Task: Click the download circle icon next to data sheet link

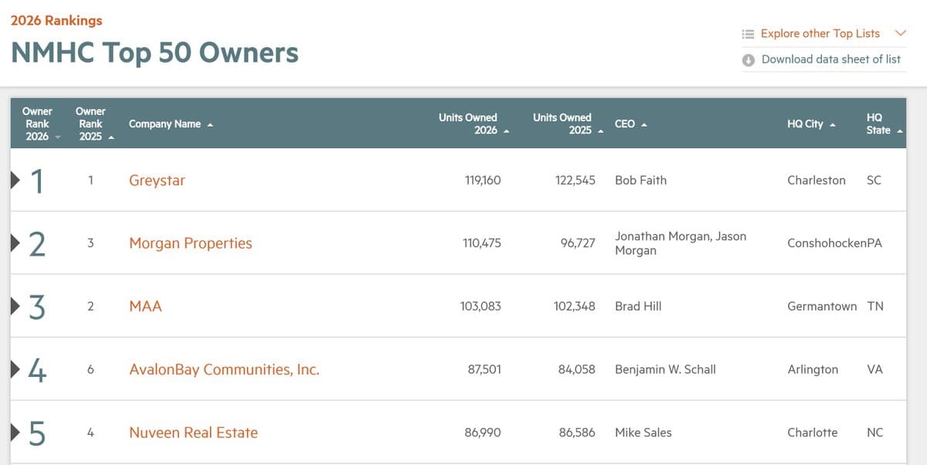Action: click(x=749, y=59)
